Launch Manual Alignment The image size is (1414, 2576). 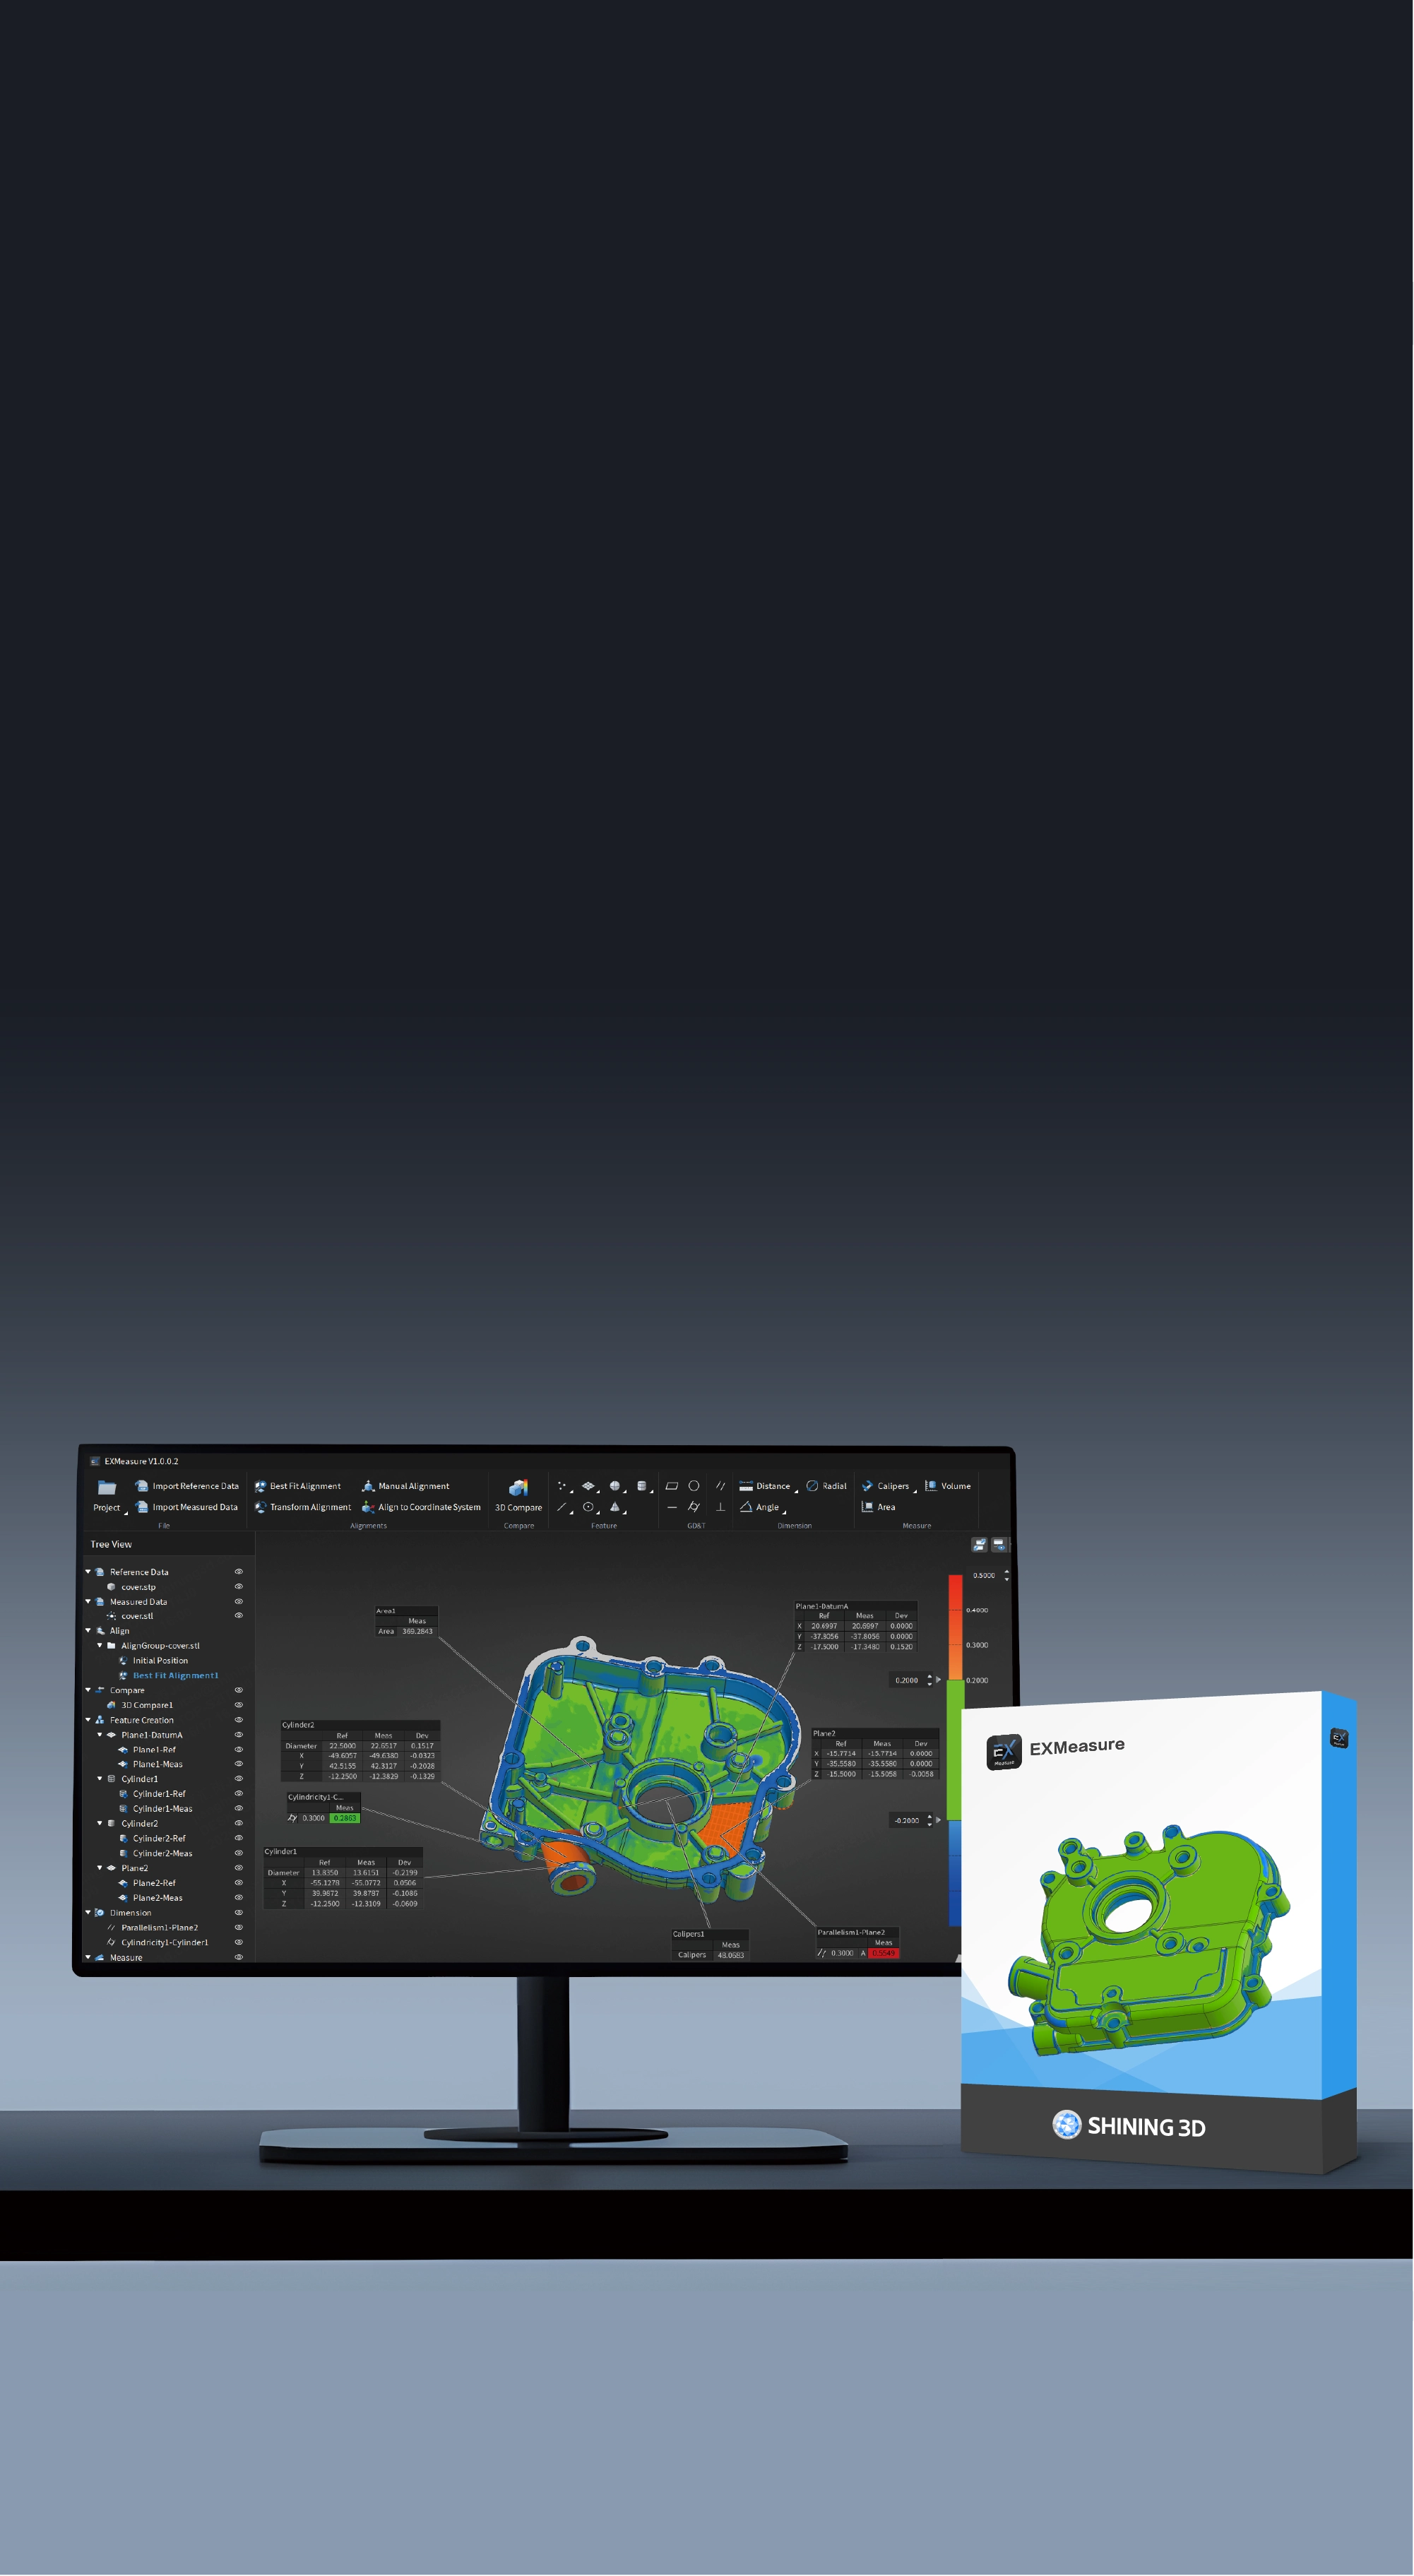(405, 1486)
